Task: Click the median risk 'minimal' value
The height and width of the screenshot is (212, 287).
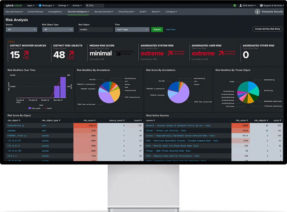Action: tap(101, 53)
